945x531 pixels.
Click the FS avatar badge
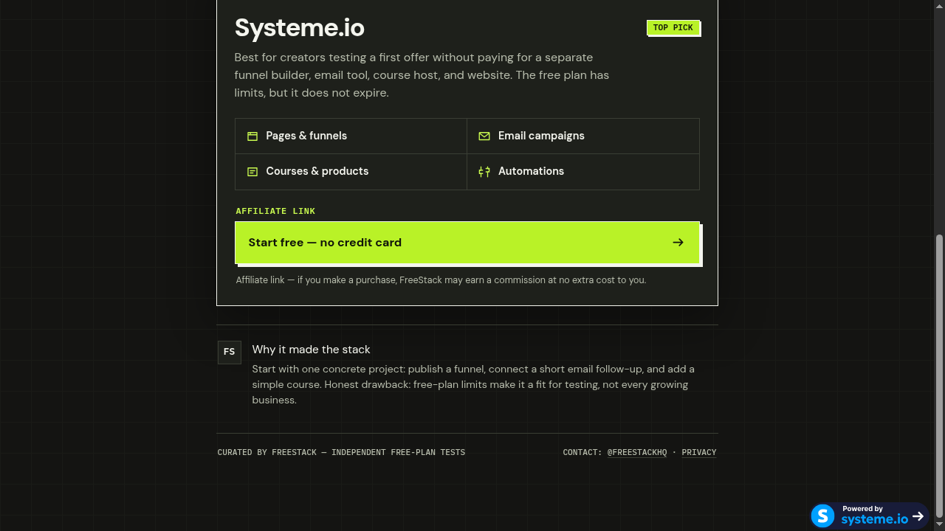tap(230, 352)
